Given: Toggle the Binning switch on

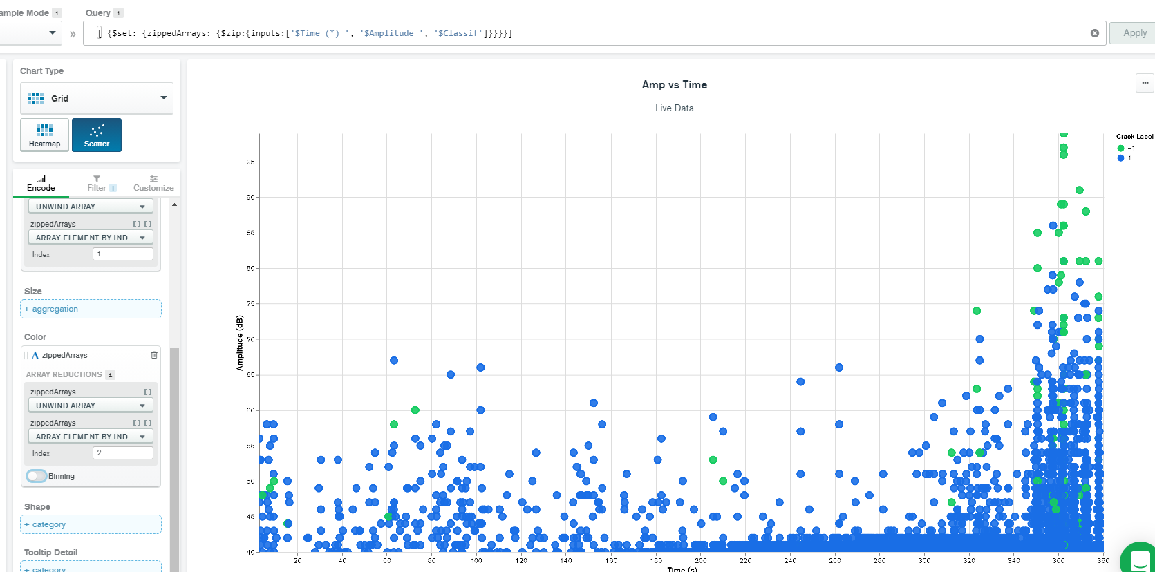Looking at the screenshot, I should 37,476.
